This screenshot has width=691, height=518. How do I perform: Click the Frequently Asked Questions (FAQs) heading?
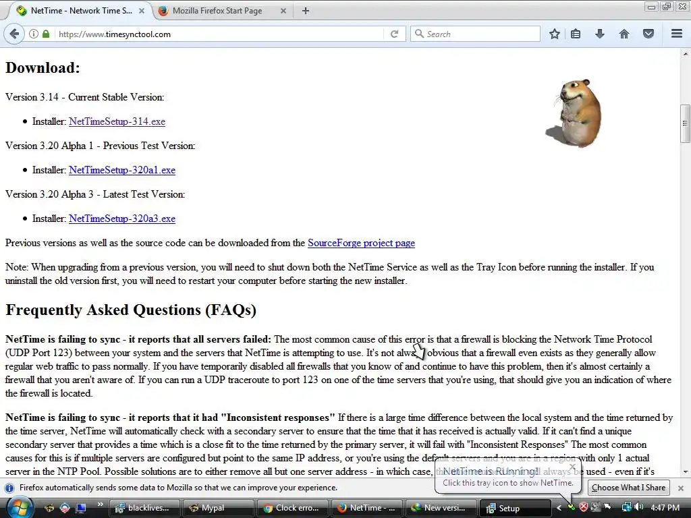tap(131, 310)
